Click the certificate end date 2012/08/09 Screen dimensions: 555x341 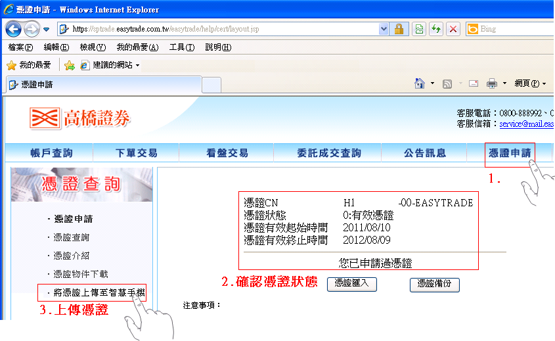click(x=366, y=240)
